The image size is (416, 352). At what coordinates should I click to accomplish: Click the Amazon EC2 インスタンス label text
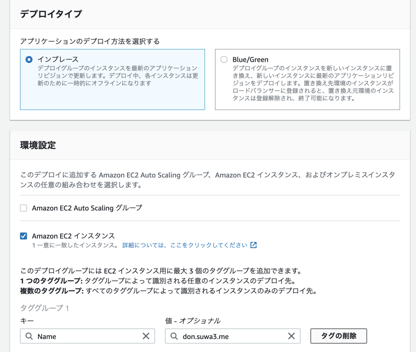point(73,236)
